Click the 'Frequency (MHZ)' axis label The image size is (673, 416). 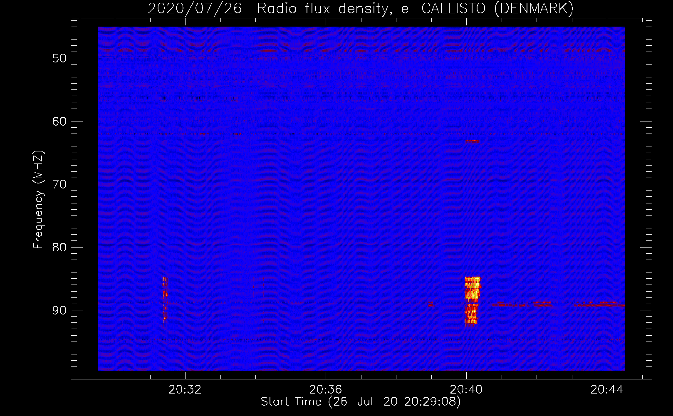coord(38,199)
